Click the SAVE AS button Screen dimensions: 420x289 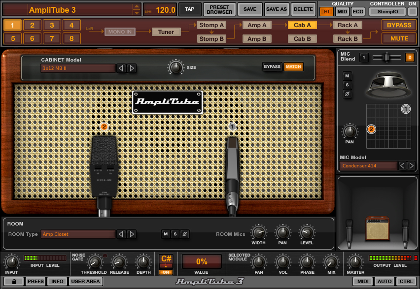pyautogui.click(x=276, y=9)
